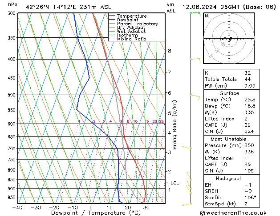Click the LCL marker label

tap(174, 183)
